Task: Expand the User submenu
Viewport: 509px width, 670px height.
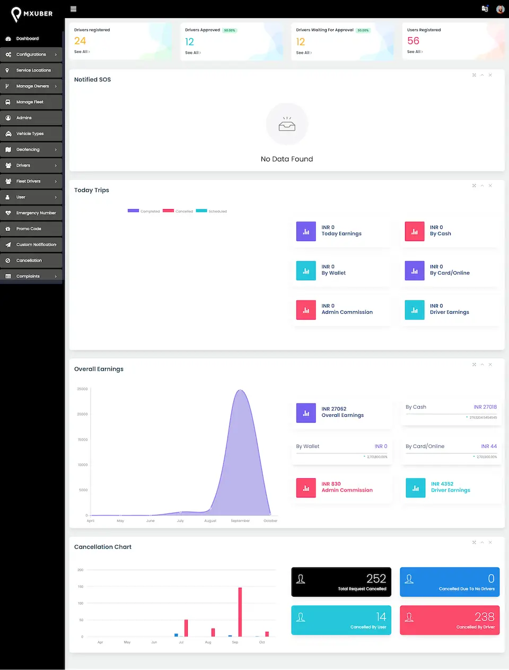Action: tap(32, 197)
